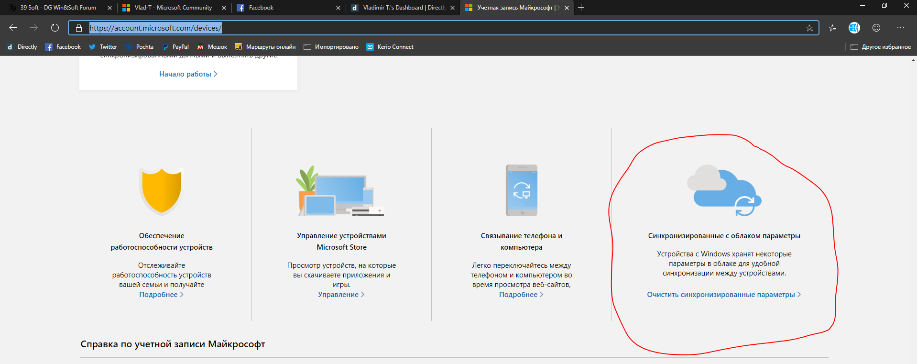917x364 pixels.
Task: Click the lock icon in address bar
Action: pos(79,28)
